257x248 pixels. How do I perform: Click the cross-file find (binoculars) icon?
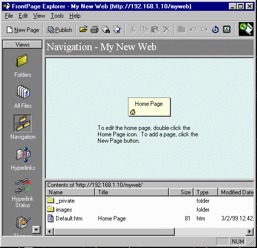[x=106, y=30]
